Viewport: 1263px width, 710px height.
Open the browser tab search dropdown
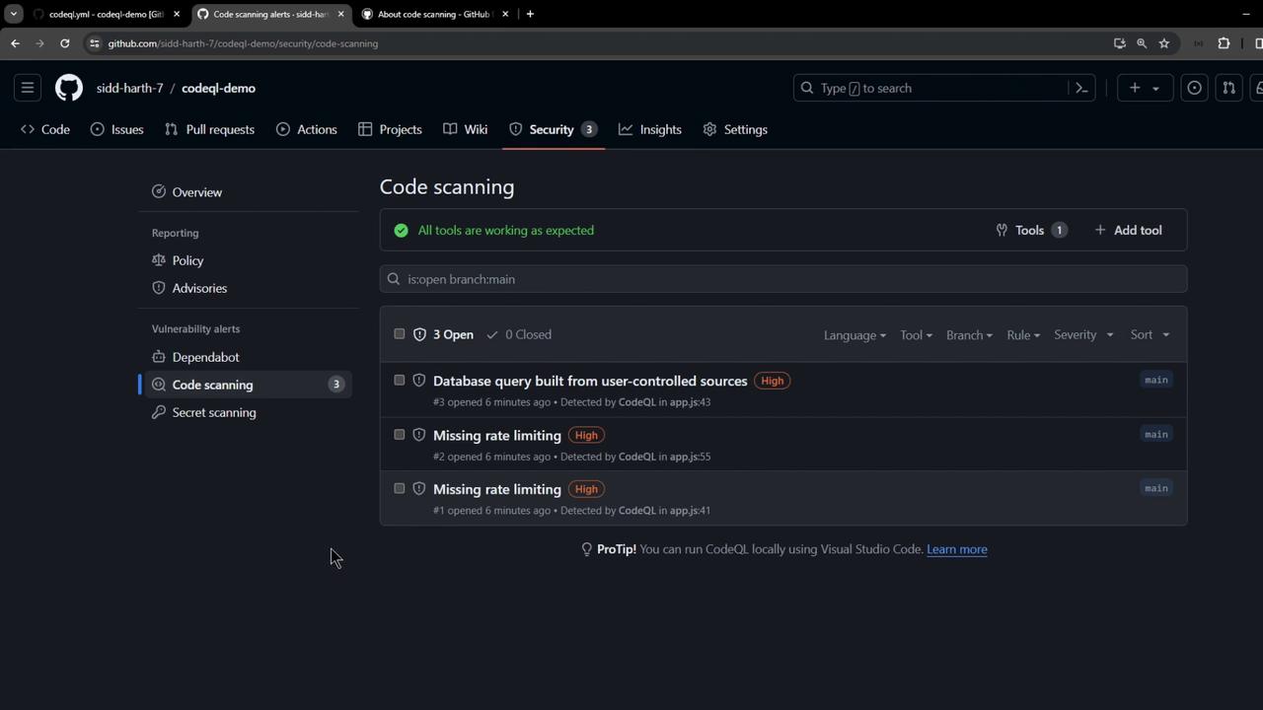pyautogui.click(x=14, y=14)
